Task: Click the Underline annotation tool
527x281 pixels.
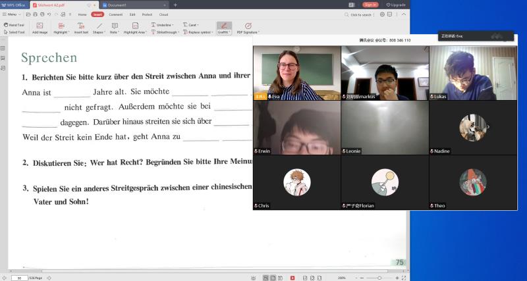Action: [163, 24]
